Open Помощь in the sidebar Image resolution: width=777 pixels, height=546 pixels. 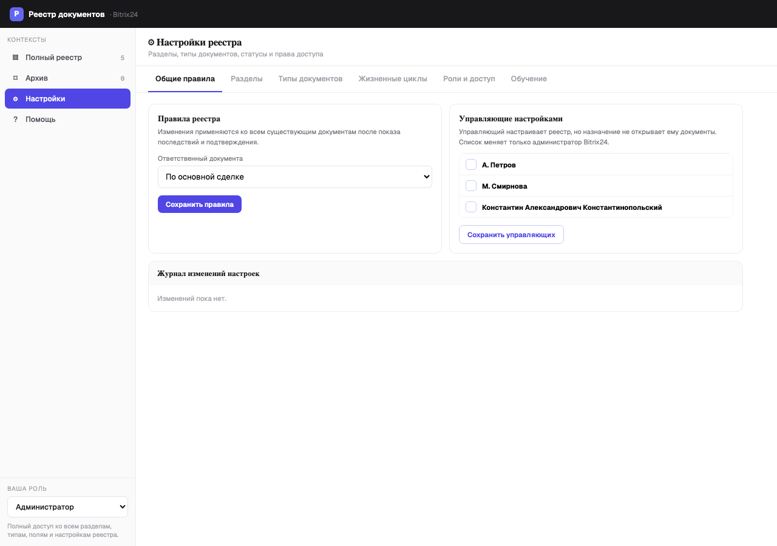[67, 120]
